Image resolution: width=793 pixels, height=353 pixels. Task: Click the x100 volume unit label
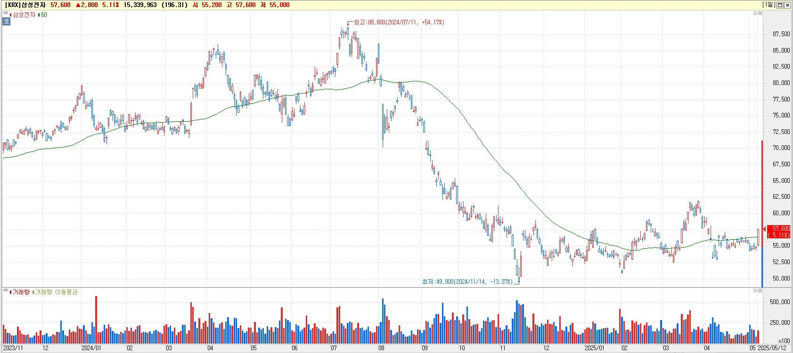click(x=785, y=341)
